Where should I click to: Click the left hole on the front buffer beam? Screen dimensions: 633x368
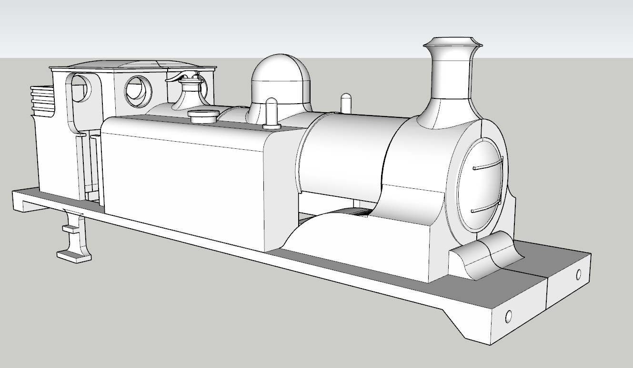(508, 316)
